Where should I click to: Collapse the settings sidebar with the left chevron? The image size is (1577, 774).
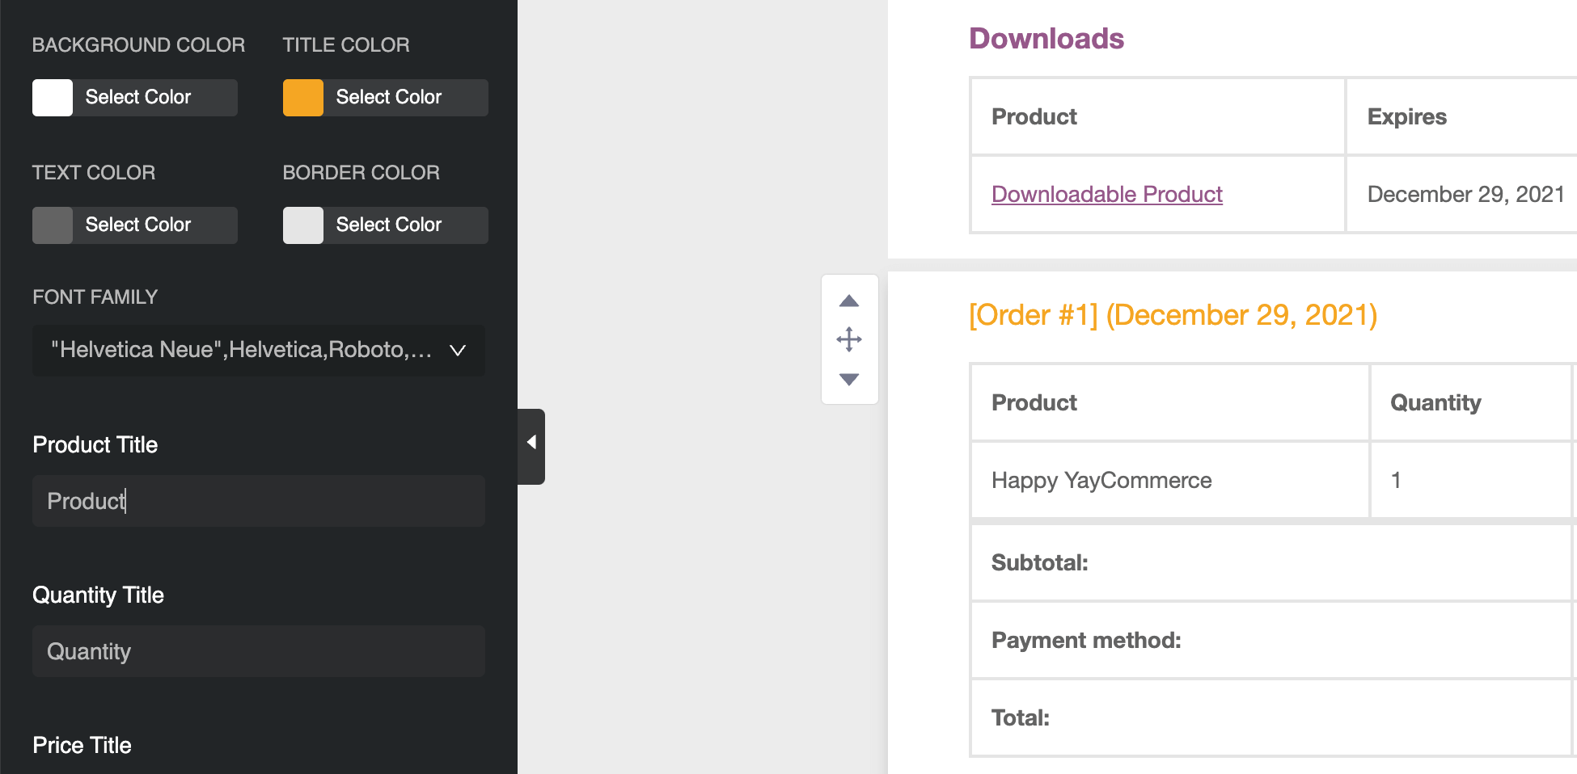(x=532, y=442)
